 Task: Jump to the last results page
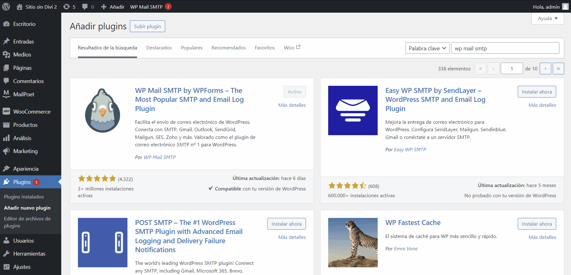click(x=558, y=69)
